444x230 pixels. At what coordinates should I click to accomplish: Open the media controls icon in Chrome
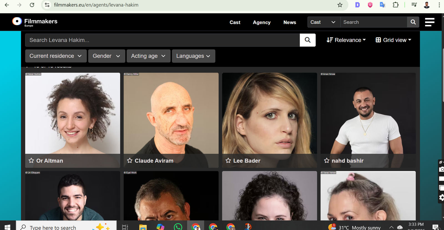414,5
